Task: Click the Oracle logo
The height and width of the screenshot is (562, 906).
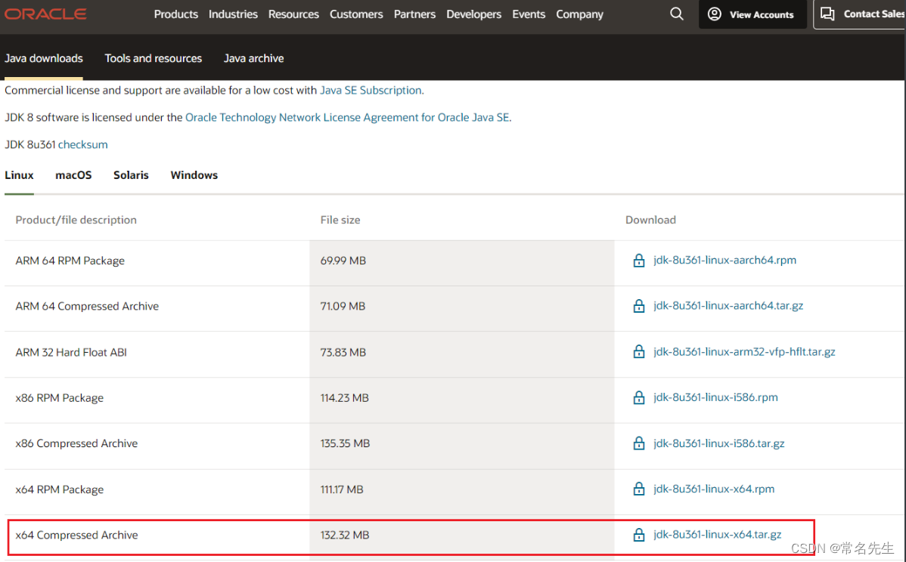Action: tap(45, 14)
